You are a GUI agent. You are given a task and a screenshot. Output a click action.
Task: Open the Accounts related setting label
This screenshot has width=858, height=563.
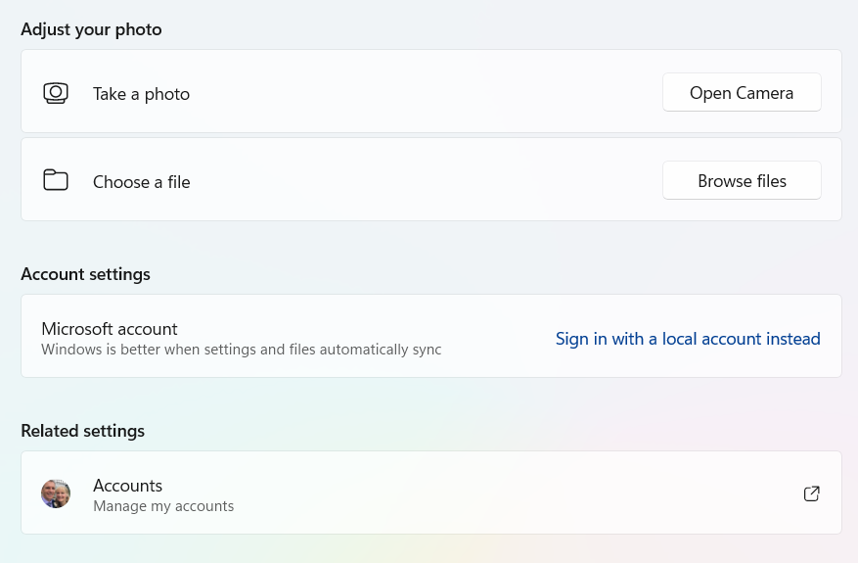point(127,486)
